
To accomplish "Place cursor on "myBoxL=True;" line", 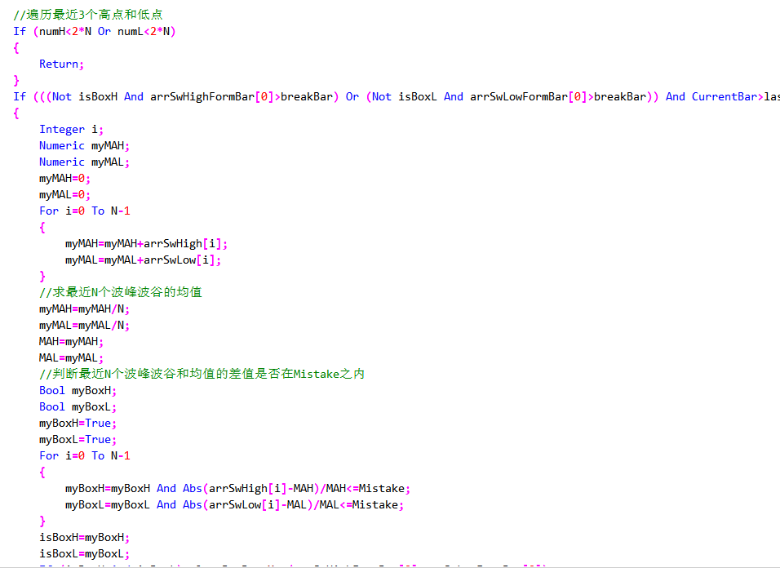I will pos(78,439).
